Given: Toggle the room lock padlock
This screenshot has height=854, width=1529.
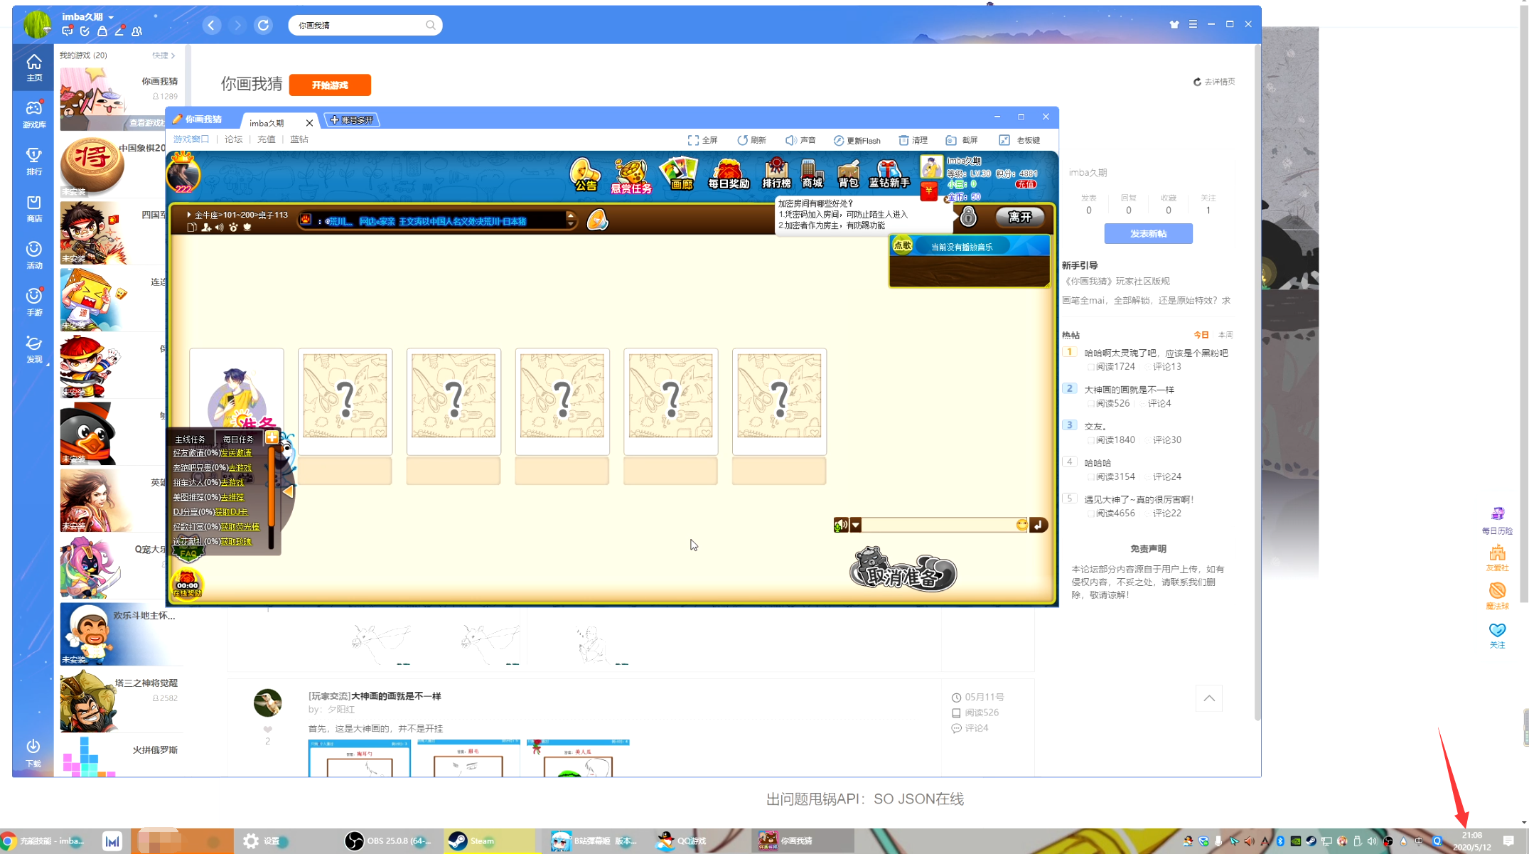Looking at the screenshot, I should tap(968, 217).
